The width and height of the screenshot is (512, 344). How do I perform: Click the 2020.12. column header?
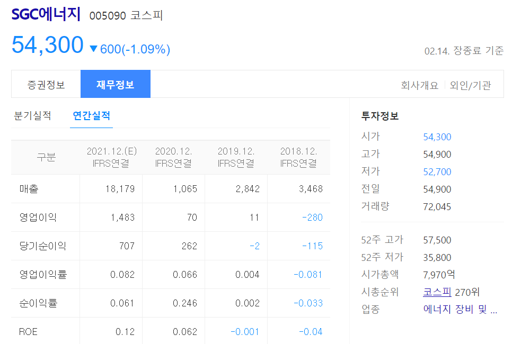[x=174, y=157]
